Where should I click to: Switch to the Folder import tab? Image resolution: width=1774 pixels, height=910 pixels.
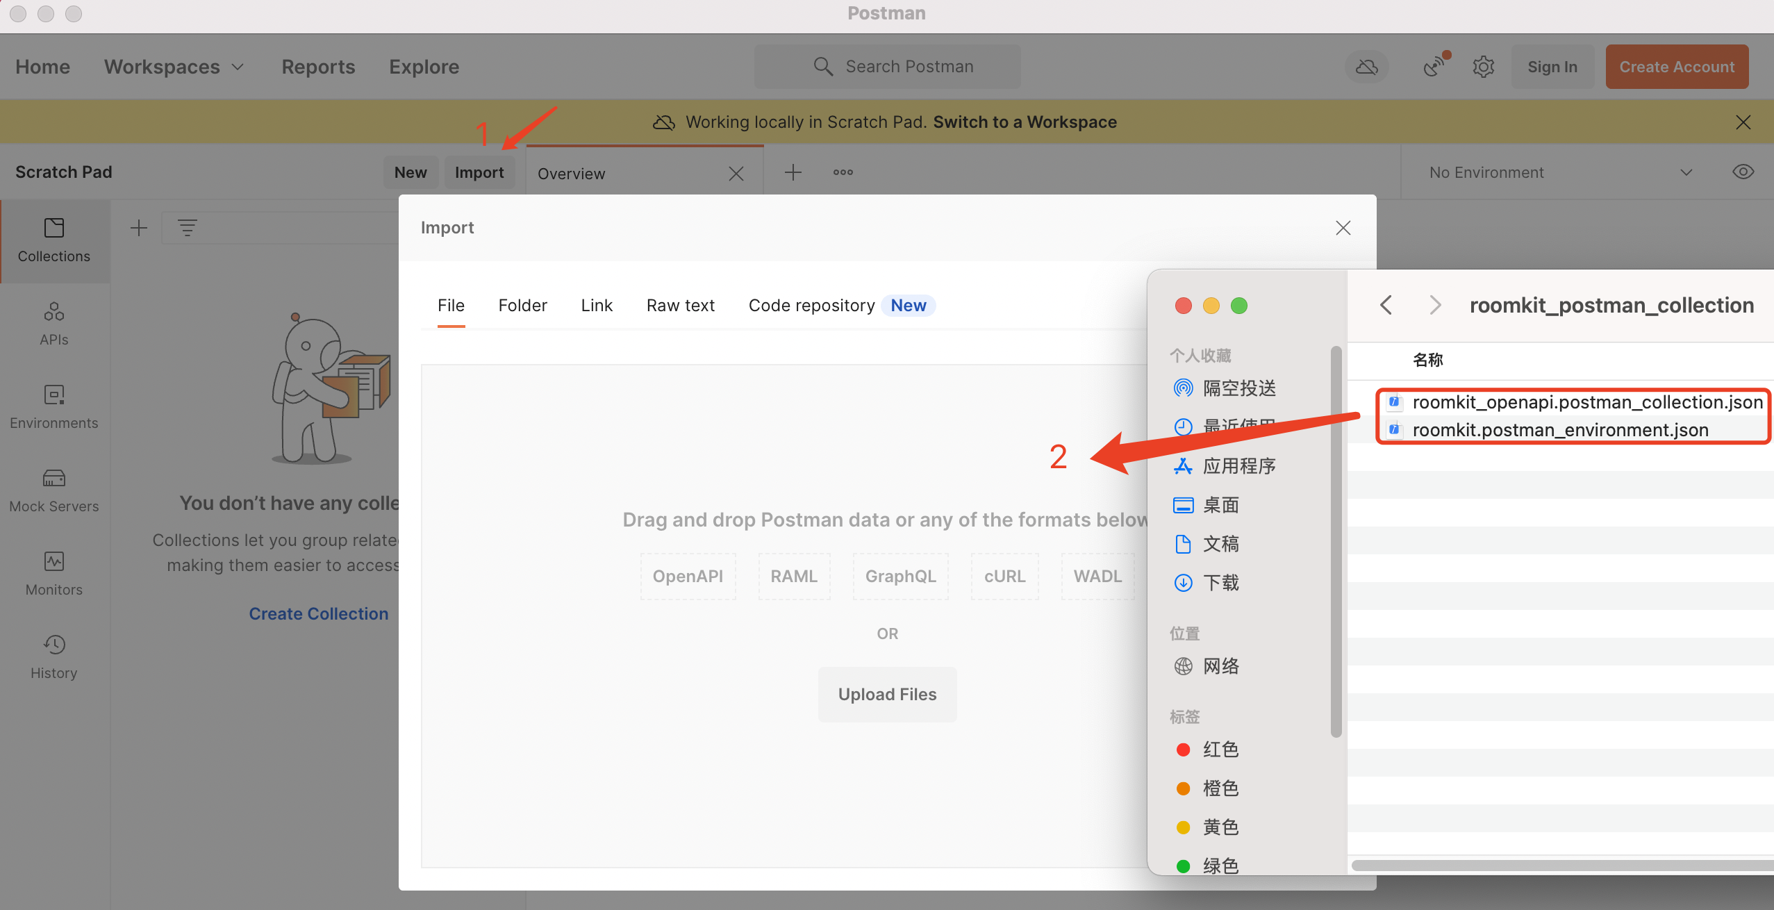pos(522,306)
